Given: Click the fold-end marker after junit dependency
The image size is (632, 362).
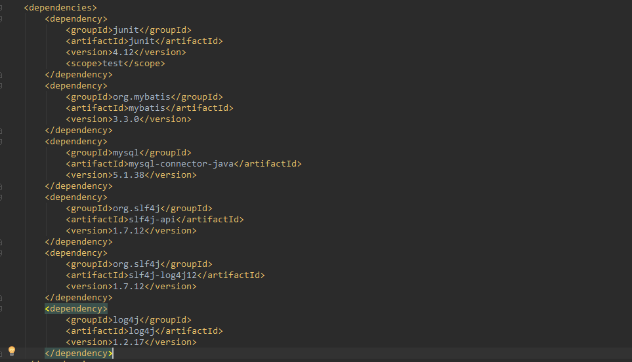Looking at the screenshot, I should pos(1,75).
